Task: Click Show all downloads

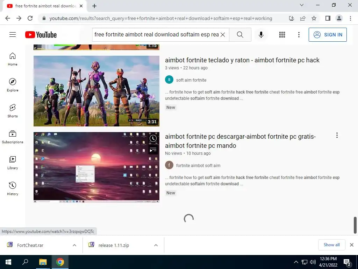Action: tap(331, 245)
